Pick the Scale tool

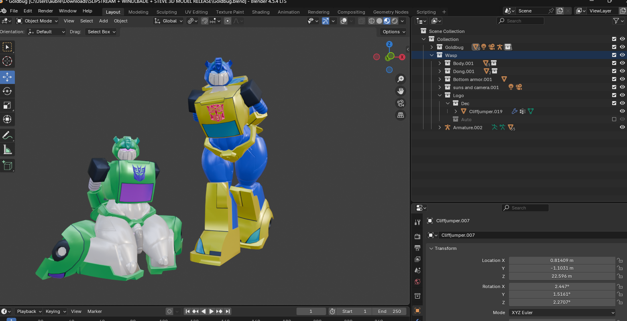(x=7, y=105)
